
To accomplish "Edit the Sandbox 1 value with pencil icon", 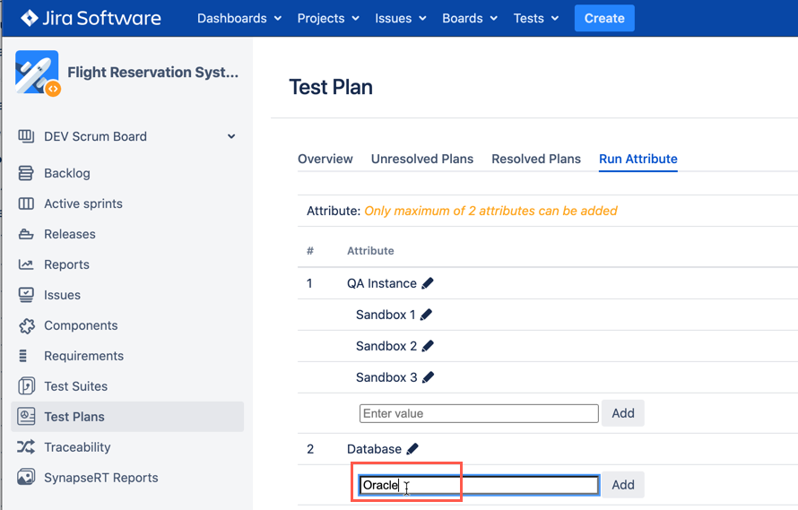I will [426, 315].
